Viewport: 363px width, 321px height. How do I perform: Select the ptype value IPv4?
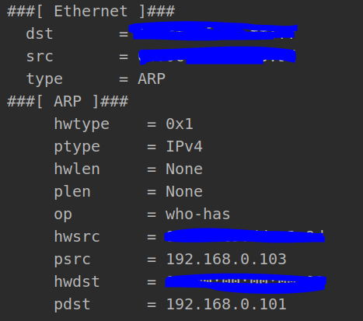click(184, 146)
